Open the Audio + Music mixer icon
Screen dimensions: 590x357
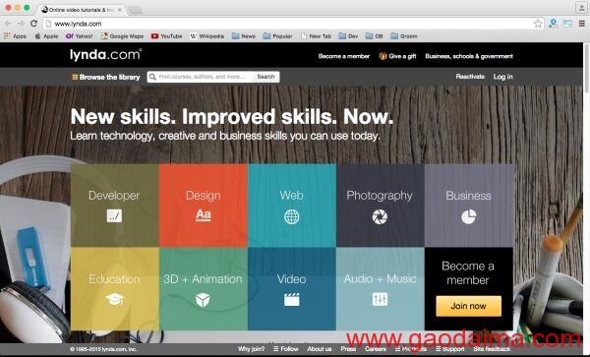point(380,299)
